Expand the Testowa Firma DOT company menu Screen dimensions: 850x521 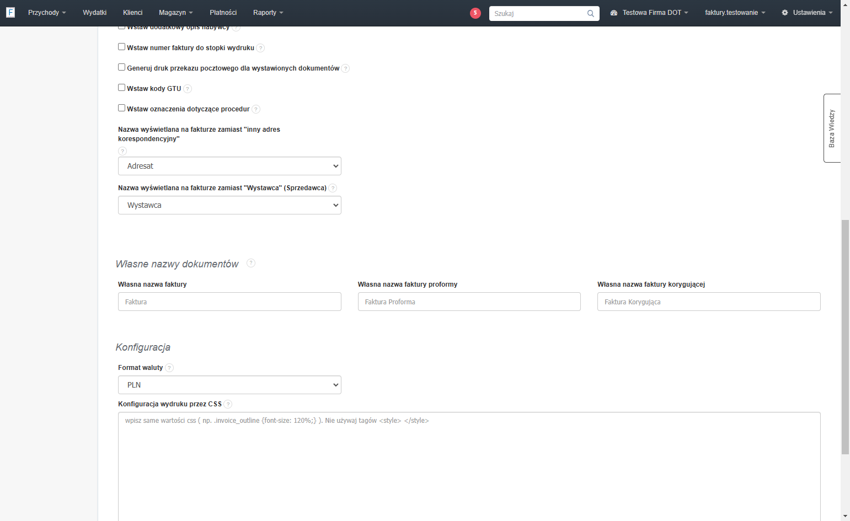[655, 13]
